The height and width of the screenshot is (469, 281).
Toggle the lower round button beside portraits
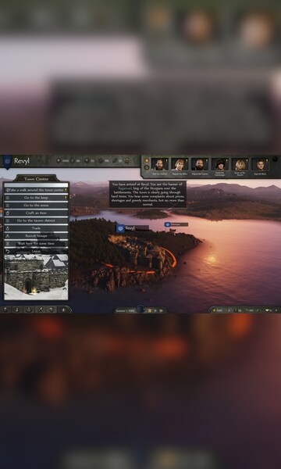[x=147, y=167]
